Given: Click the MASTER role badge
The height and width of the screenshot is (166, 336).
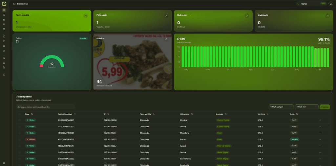Looking at the screenshot, I should tap(294, 139).
